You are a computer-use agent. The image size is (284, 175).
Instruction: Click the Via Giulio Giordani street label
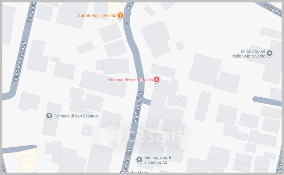(20, 61)
